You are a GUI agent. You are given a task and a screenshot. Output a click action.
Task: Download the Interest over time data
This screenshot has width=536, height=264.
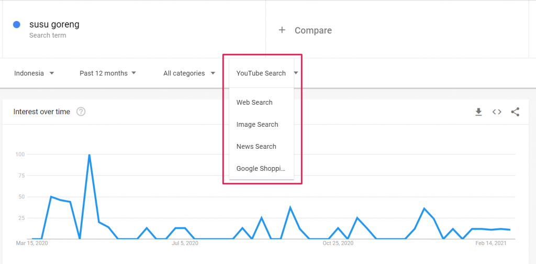[x=478, y=112]
